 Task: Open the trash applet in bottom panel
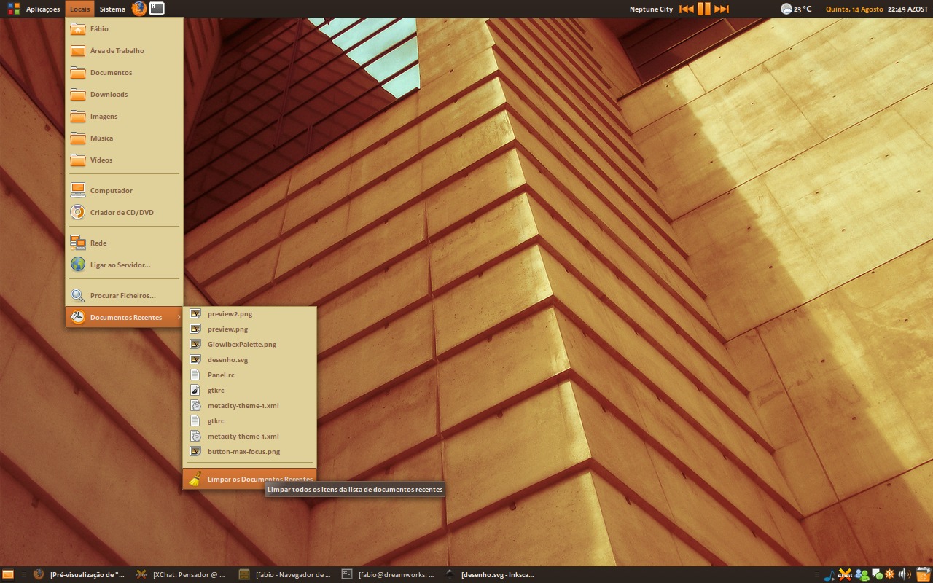(924, 574)
